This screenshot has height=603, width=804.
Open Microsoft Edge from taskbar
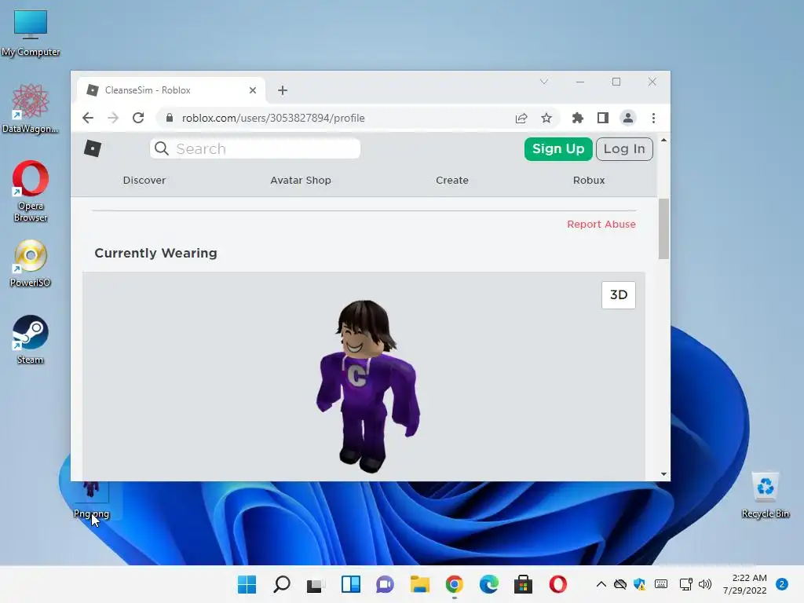pyautogui.click(x=488, y=584)
